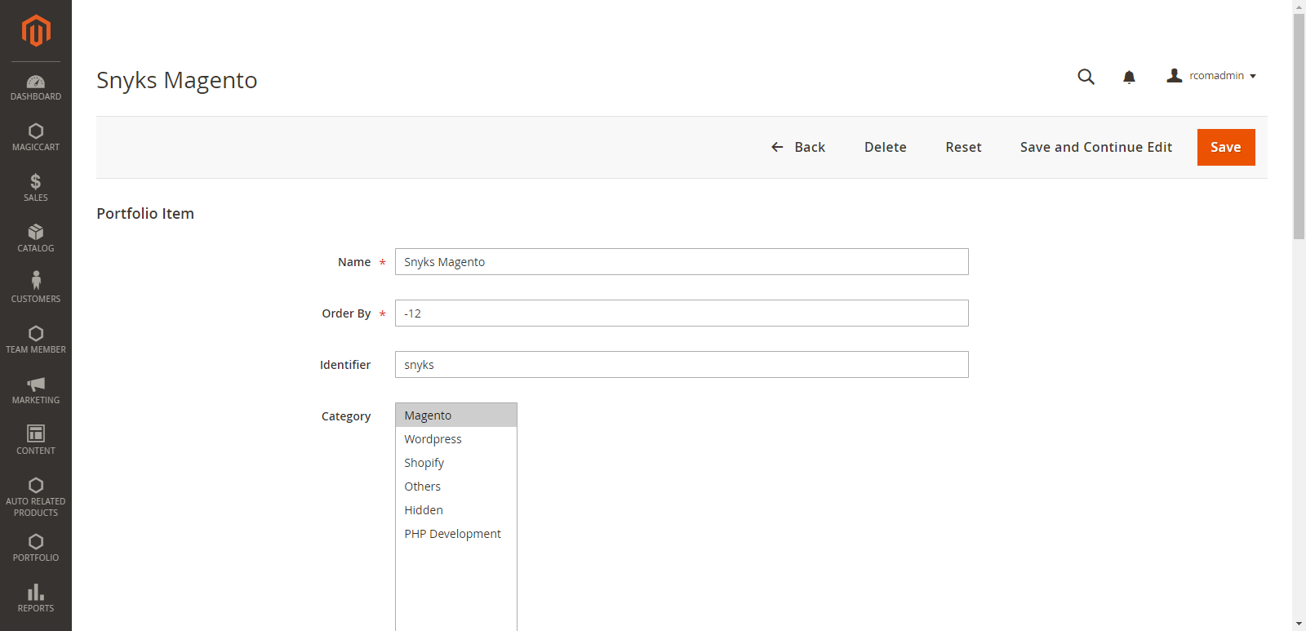Open the Portfolio sidebar menu
This screenshot has height=631, width=1306.
pyautogui.click(x=36, y=549)
